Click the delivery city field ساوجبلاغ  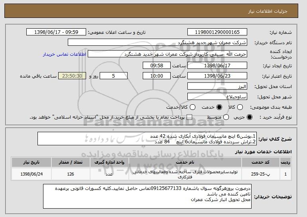[217, 97]
